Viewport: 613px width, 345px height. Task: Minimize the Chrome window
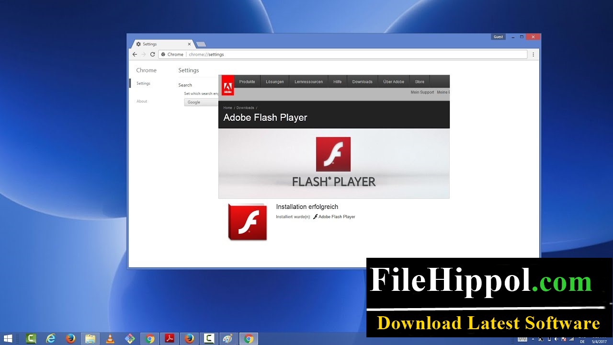pyautogui.click(x=512, y=37)
